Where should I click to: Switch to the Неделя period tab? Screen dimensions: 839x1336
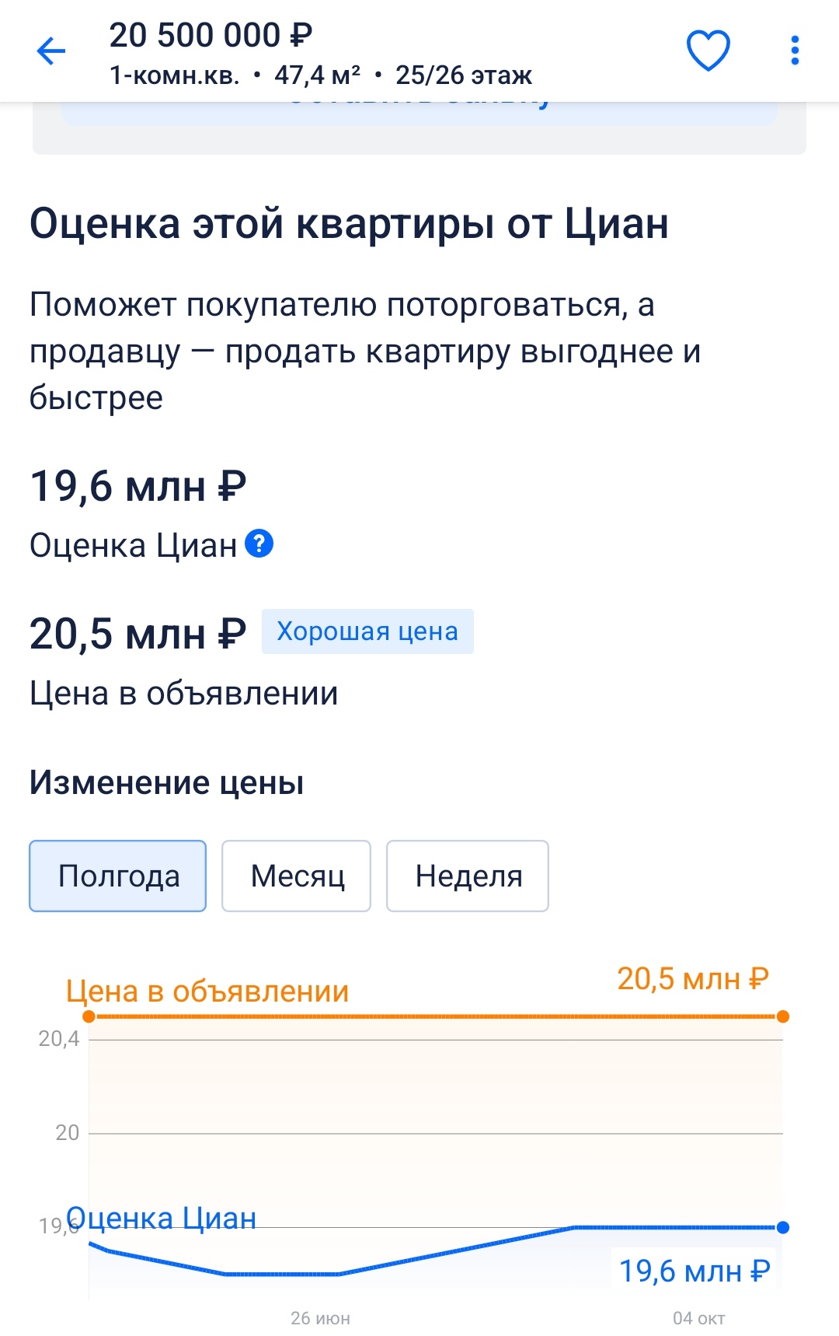(468, 876)
